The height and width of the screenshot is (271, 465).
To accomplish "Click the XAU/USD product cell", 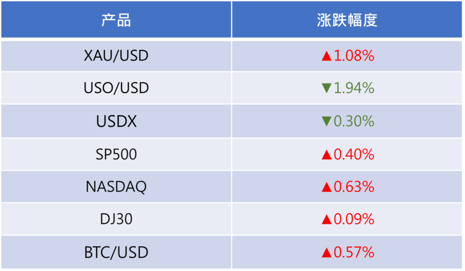I will pos(116,56).
